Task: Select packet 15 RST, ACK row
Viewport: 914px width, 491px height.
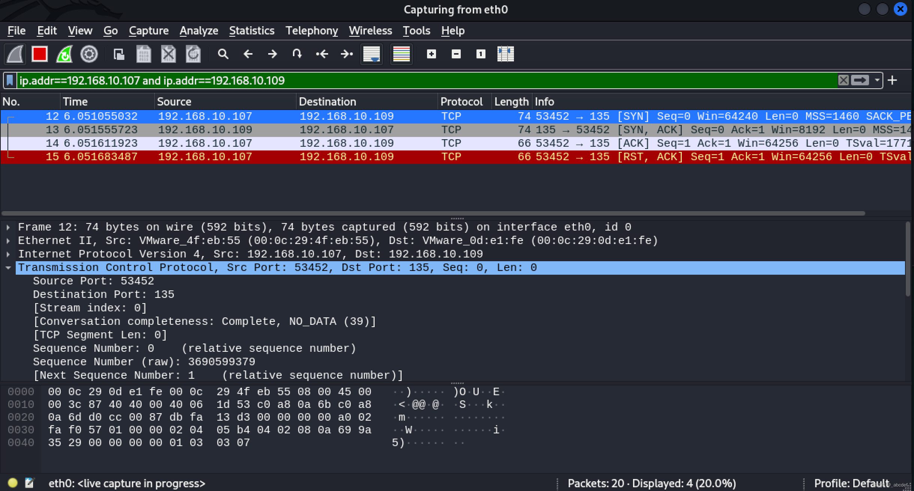Action: click(456, 157)
